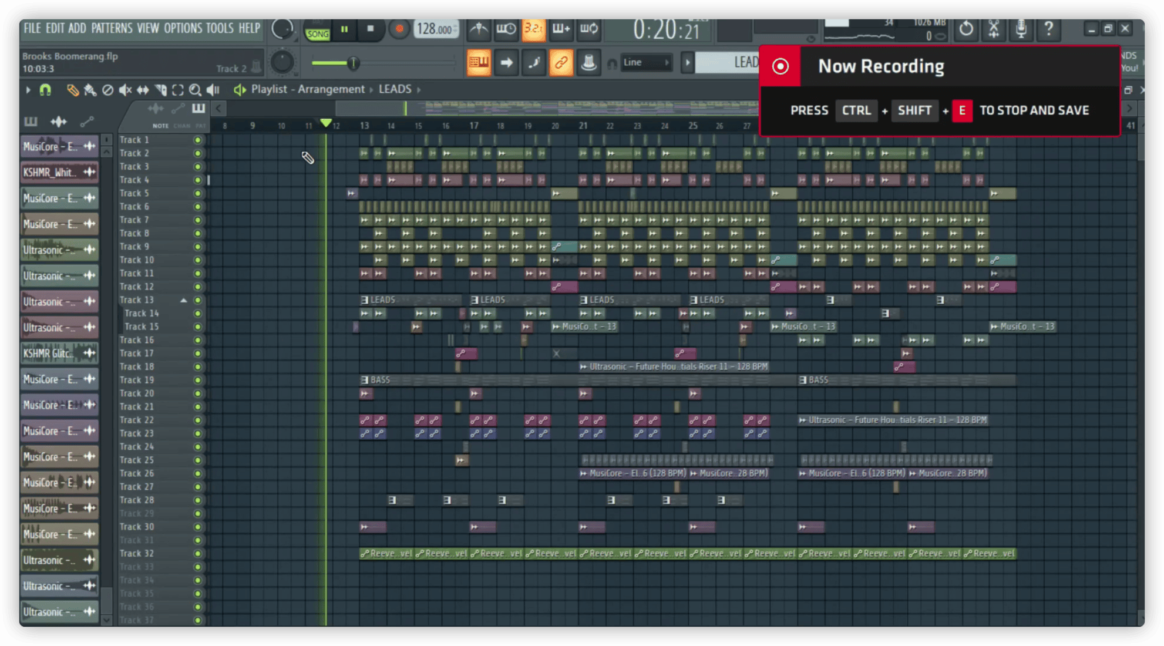Select the Zoom magnifier tool

click(x=195, y=90)
